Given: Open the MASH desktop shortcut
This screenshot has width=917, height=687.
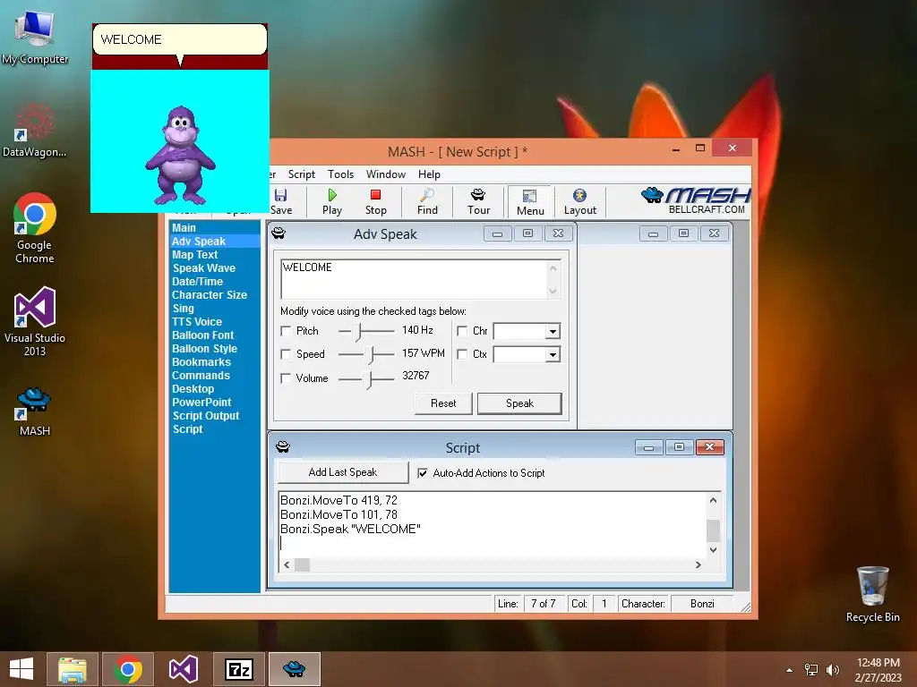Looking at the screenshot, I should [35, 411].
